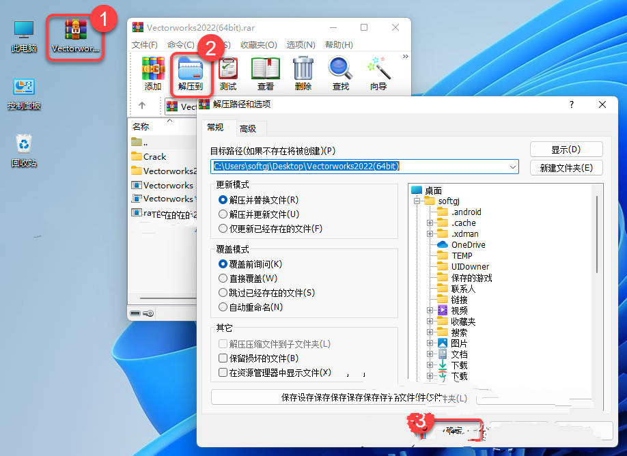
Task: Select 文档 in the folder tree
Action: (x=453, y=354)
